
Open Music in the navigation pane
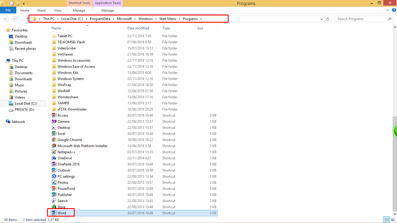coord(19,85)
